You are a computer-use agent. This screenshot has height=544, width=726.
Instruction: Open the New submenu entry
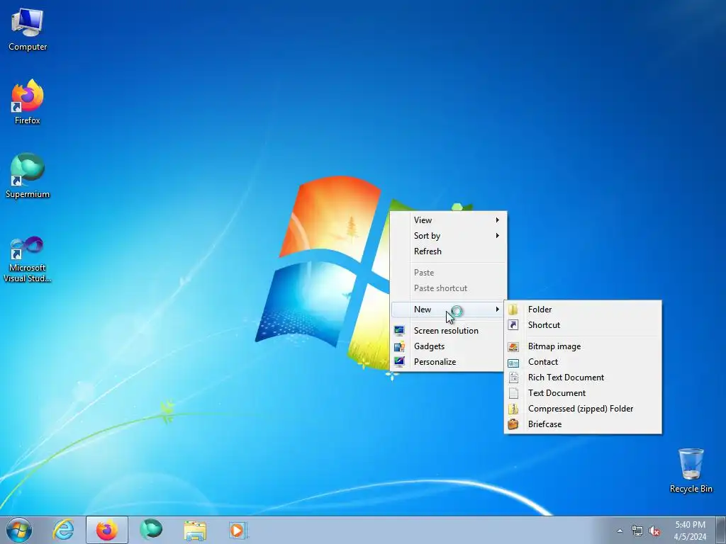(x=449, y=310)
